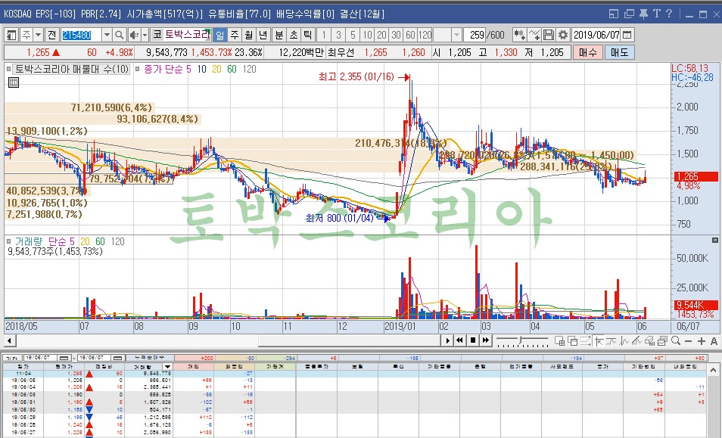Click the 종가 단순 moving average label
Screen dimensions: 722x438
pos(164,70)
